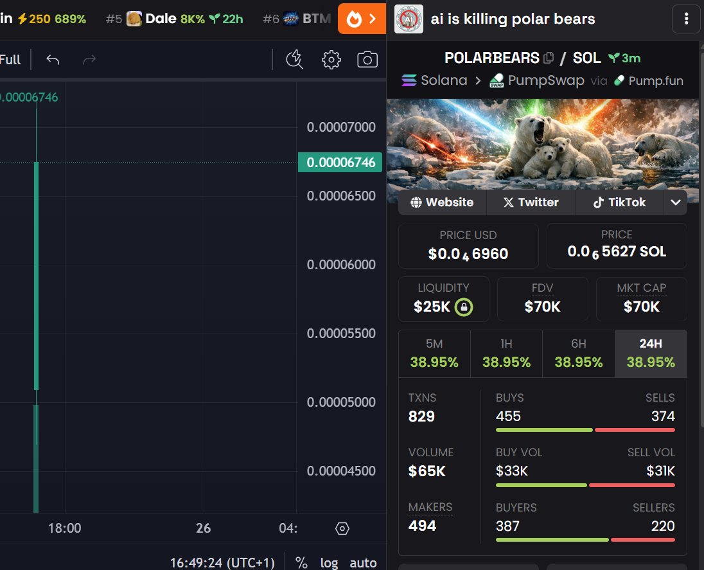Toggle percent scale on chart

(x=301, y=562)
